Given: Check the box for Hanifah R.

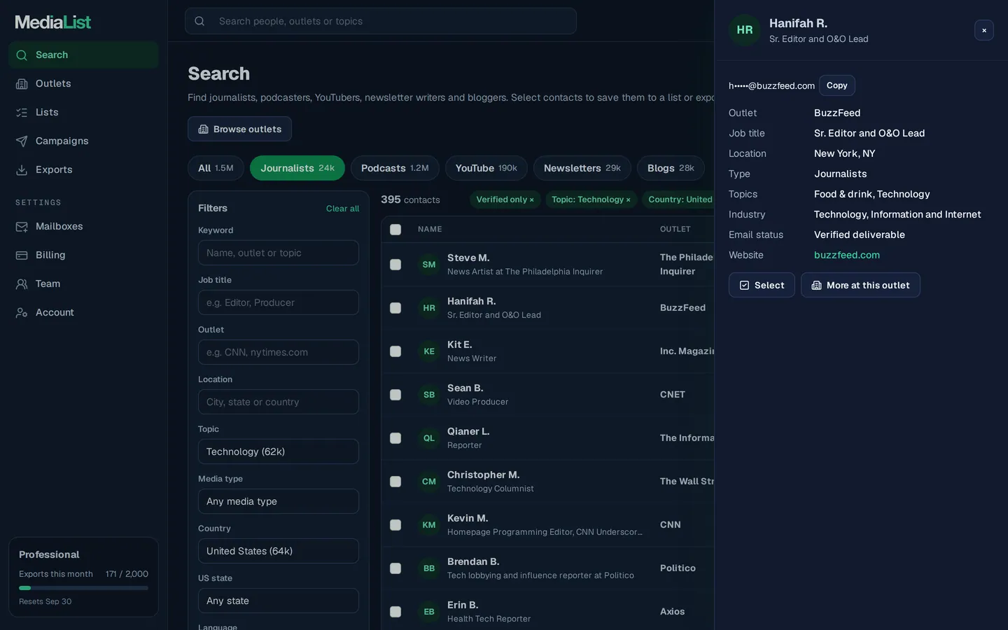Looking at the screenshot, I should [x=395, y=308].
